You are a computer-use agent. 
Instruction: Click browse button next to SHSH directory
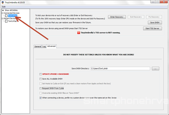(156, 68)
